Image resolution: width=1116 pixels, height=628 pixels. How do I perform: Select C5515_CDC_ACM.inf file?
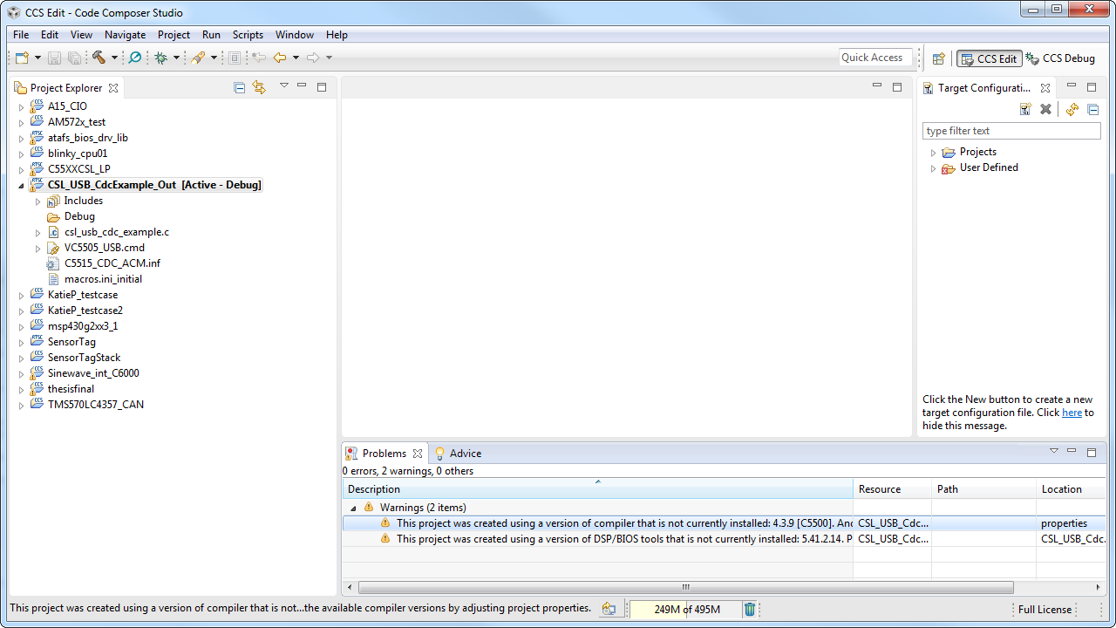pyautogui.click(x=112, y=263)
